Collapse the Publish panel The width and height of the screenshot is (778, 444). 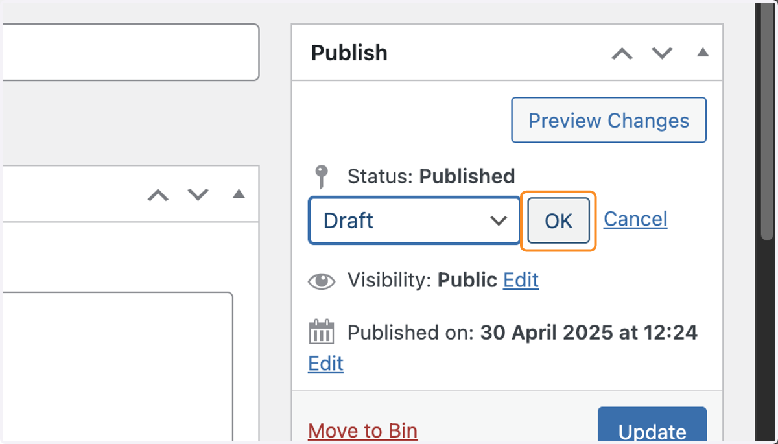703,53
